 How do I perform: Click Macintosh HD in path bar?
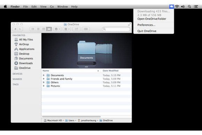[x=54, y=120]
